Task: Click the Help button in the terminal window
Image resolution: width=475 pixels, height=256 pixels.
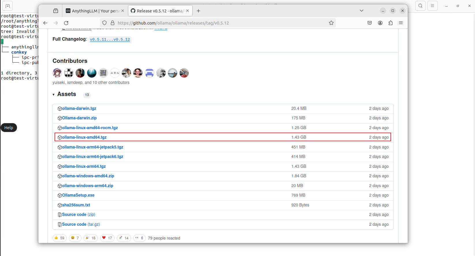Action: [9, 127]
